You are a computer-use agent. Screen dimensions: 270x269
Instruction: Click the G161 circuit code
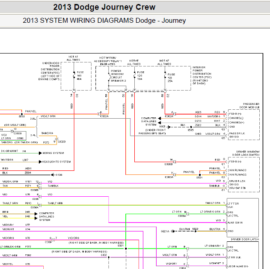pyautogui.click(x=29, y=182)
